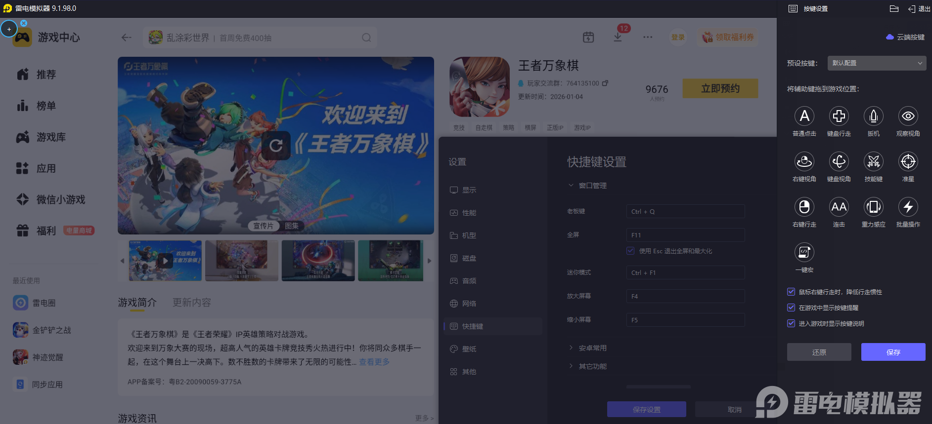Click the reload icon on the promo video
This screenshot has width=932, height=424.
coord(276,146)
